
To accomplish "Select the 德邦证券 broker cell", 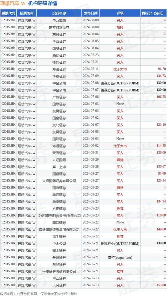I will (59, 62).
